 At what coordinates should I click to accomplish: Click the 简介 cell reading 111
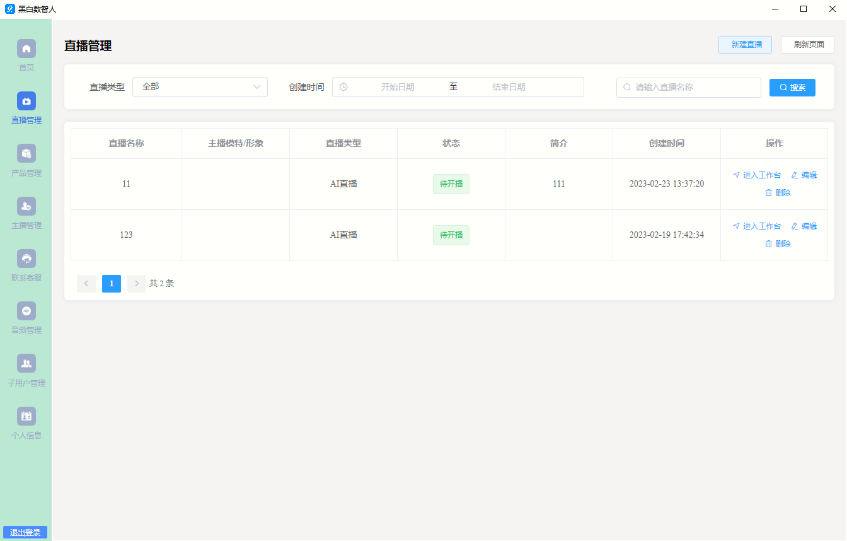point(559,184)
